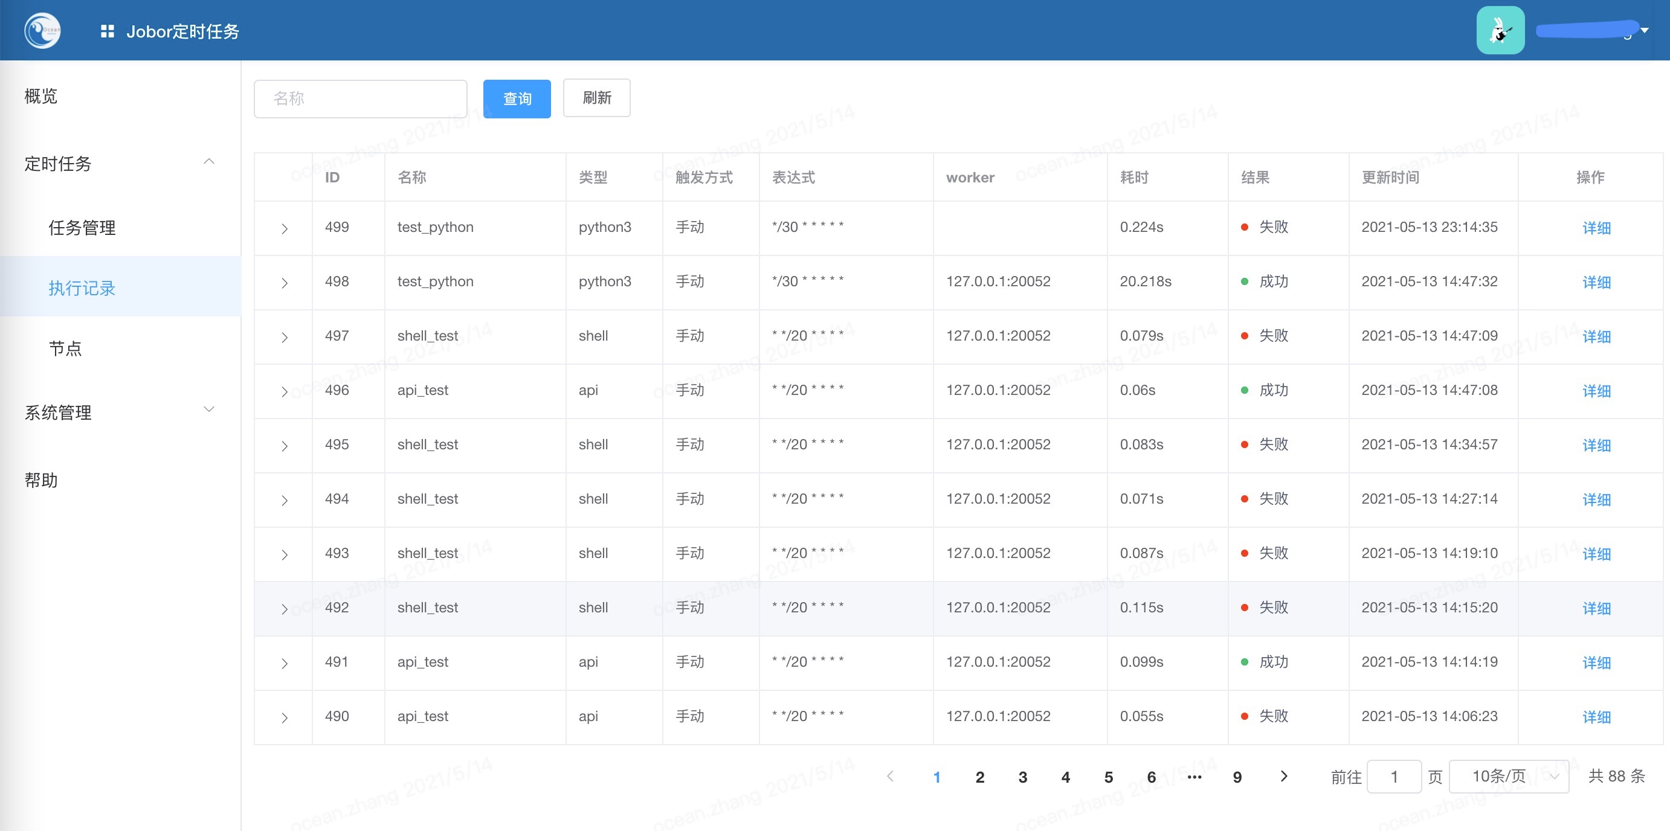Screen dimensions: 1670x831
Task: Click the 刷新 refresh button
Action: tap(596, 98)
